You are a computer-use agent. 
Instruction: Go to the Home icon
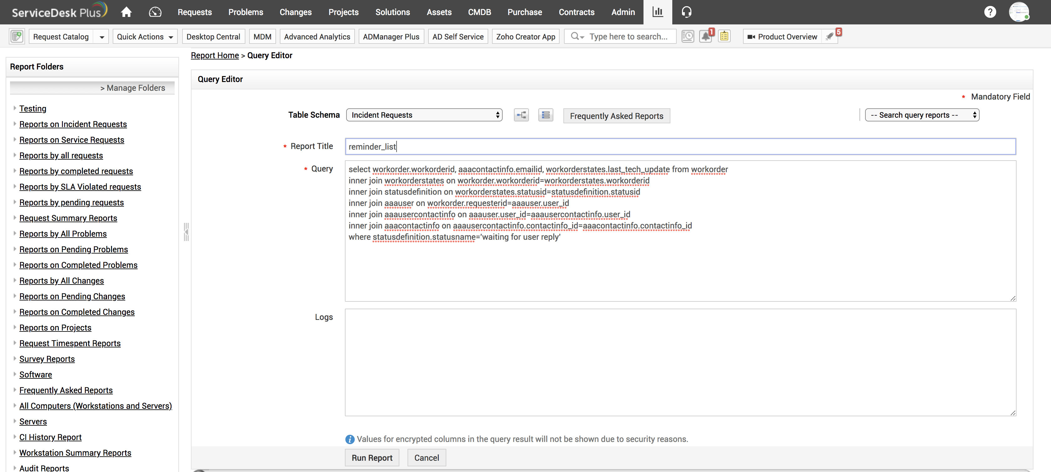[x=126, y=12]
